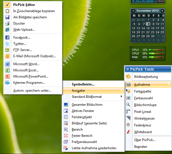Viewport: 172px width, 154px height.
Task: Open the Bildschirmlupe magnifier tool icon
Action: 129,105
